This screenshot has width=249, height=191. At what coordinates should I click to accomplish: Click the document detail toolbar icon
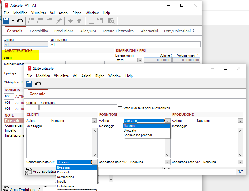100,21
